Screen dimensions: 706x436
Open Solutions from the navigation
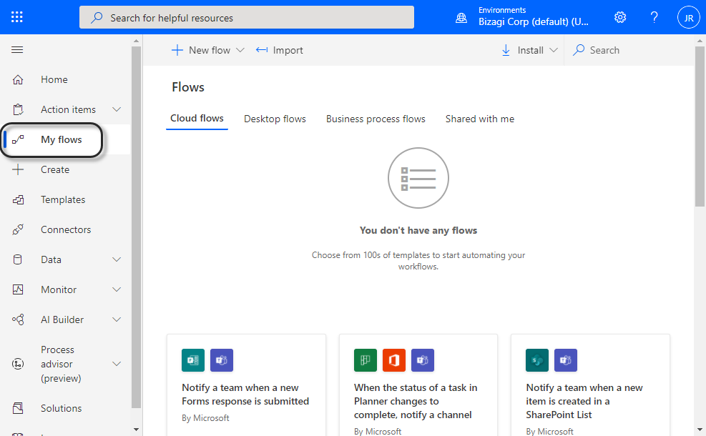click(62, 408)
